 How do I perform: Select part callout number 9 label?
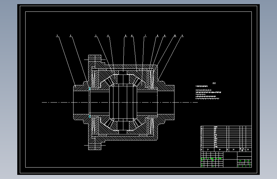[x=165, y=36]
